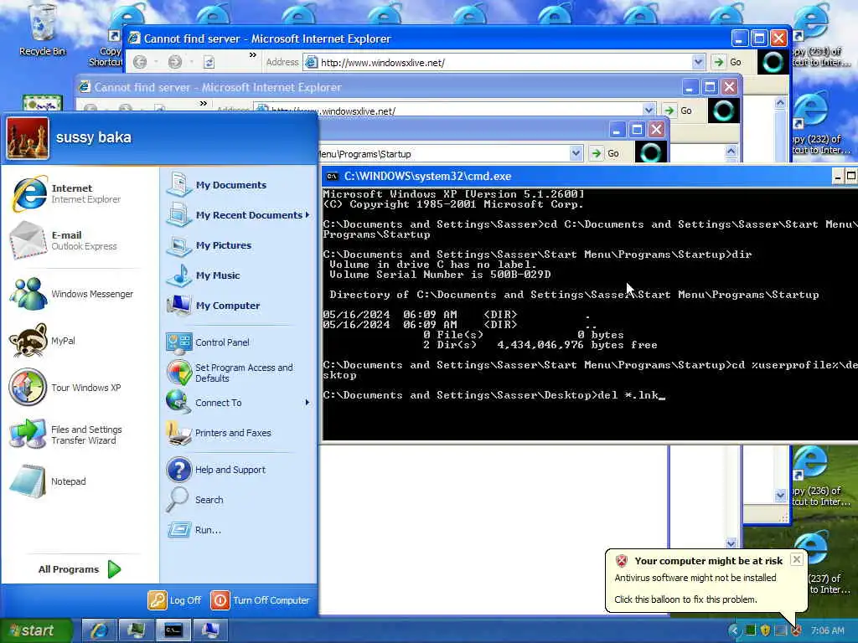This screenshot has height=643, width=858.
Task: Click Forward button in front IE window
Action: pos(175,62)
